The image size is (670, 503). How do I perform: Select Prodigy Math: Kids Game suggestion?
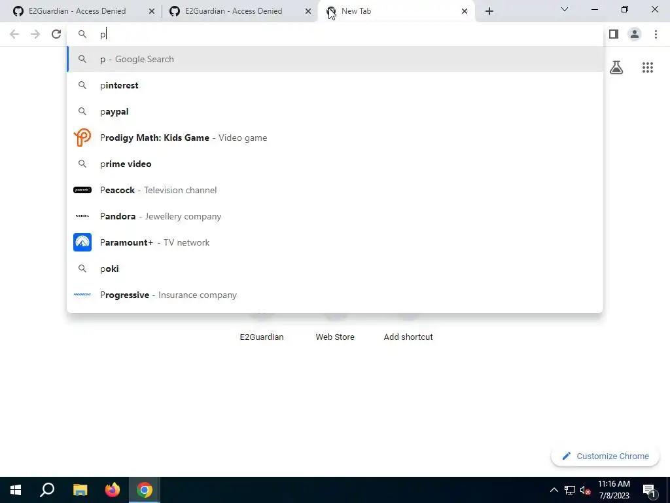pos(335,138)
